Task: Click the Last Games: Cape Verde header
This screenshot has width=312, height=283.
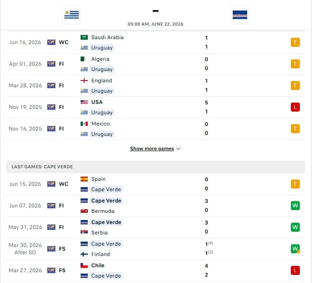Action: click(156, 166)
